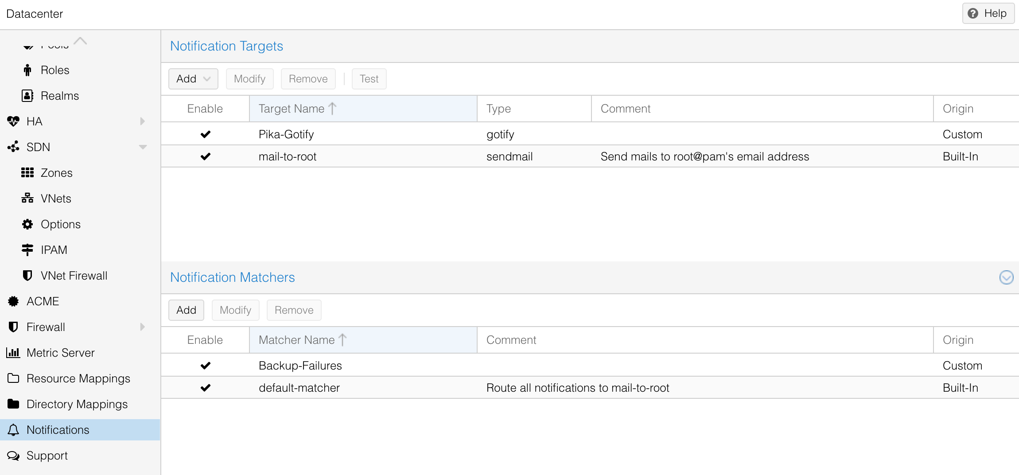
Task: Click the VNet Firewall shield icon
Action: pos(27,275)
